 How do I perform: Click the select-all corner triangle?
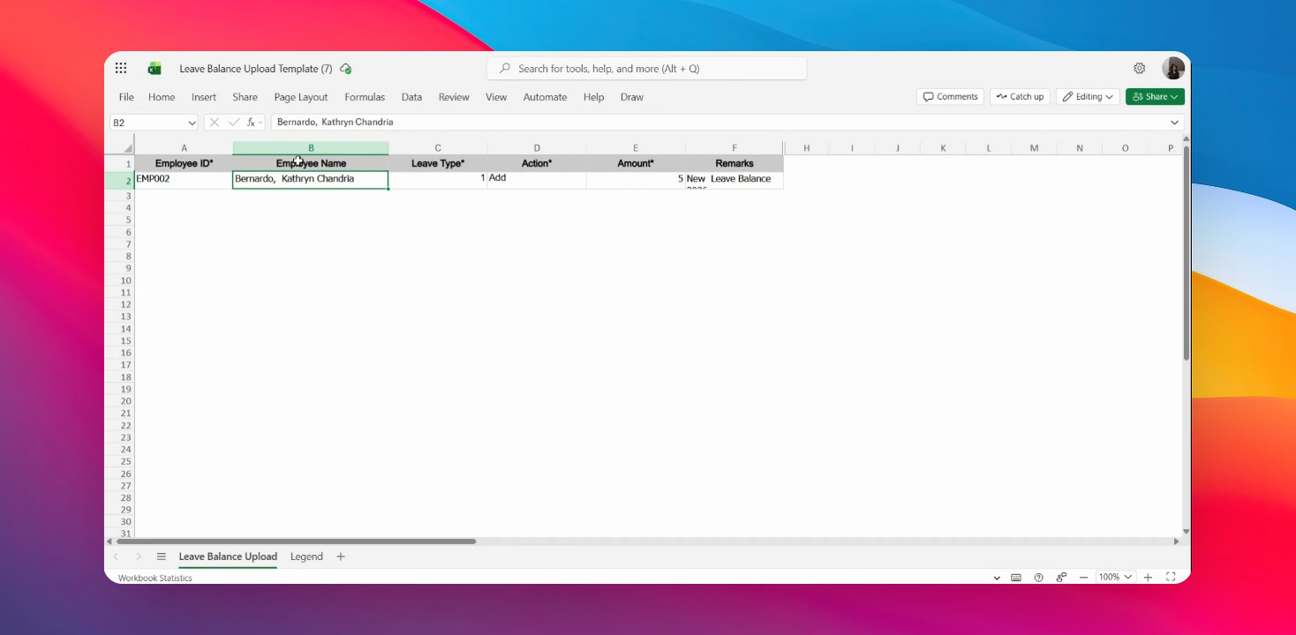(x=128, y=148)
